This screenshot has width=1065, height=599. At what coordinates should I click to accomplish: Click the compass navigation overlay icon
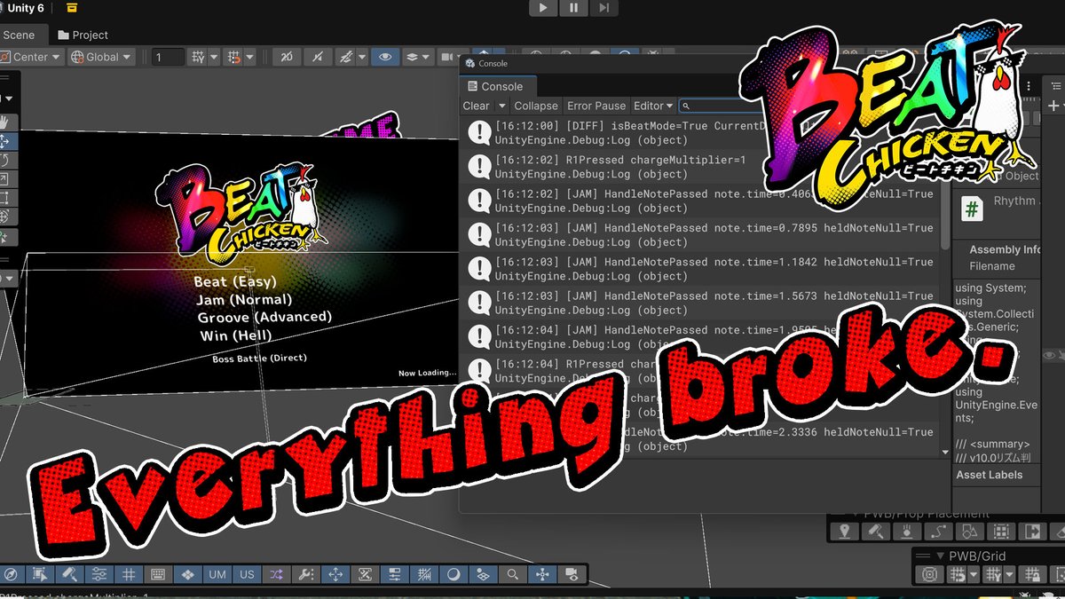click(11, 574)
